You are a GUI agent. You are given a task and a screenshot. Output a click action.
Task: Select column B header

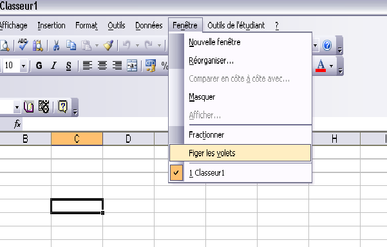coord(25,139)
